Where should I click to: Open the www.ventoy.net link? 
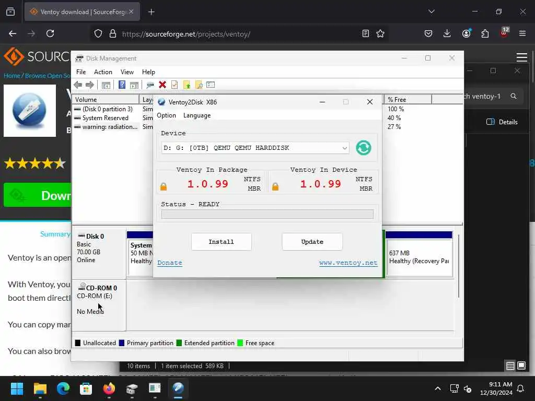pos(348,263)
